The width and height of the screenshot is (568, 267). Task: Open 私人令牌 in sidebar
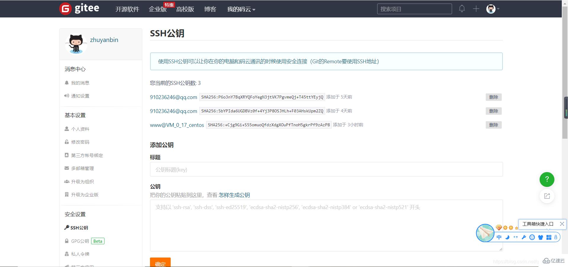[x=77, y=254]
